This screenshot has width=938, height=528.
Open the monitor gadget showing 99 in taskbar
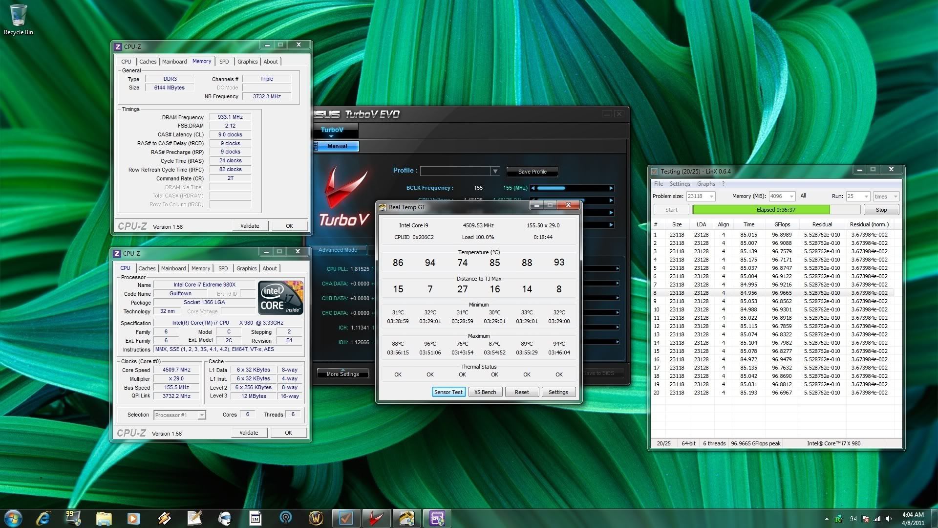point(73,518)
